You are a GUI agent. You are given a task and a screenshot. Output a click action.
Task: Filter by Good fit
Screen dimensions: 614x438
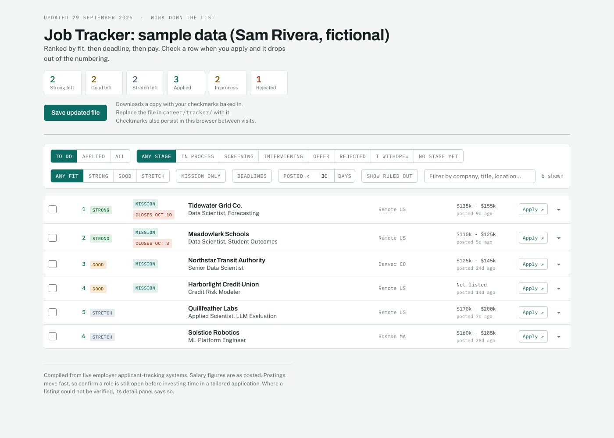[x=125, y=176]
